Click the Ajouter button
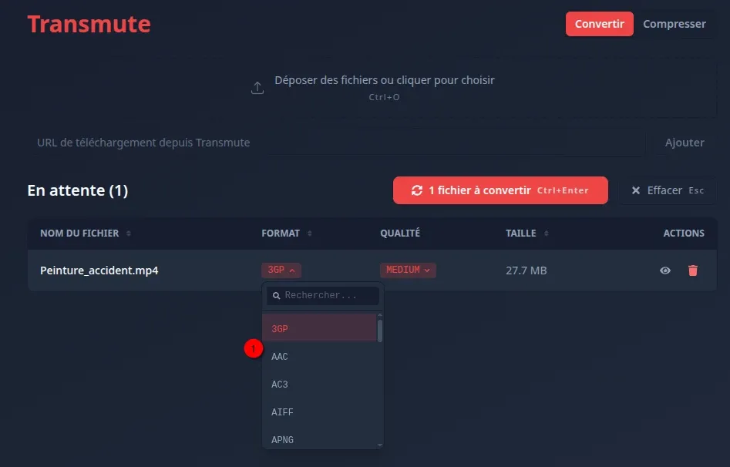 coord(685,143)
